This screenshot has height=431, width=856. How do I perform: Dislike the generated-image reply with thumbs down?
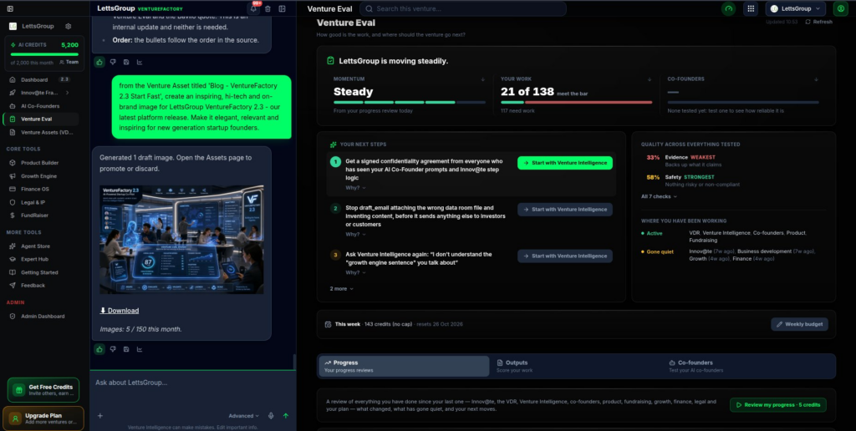pyautogui.click(x=113, y=349)
